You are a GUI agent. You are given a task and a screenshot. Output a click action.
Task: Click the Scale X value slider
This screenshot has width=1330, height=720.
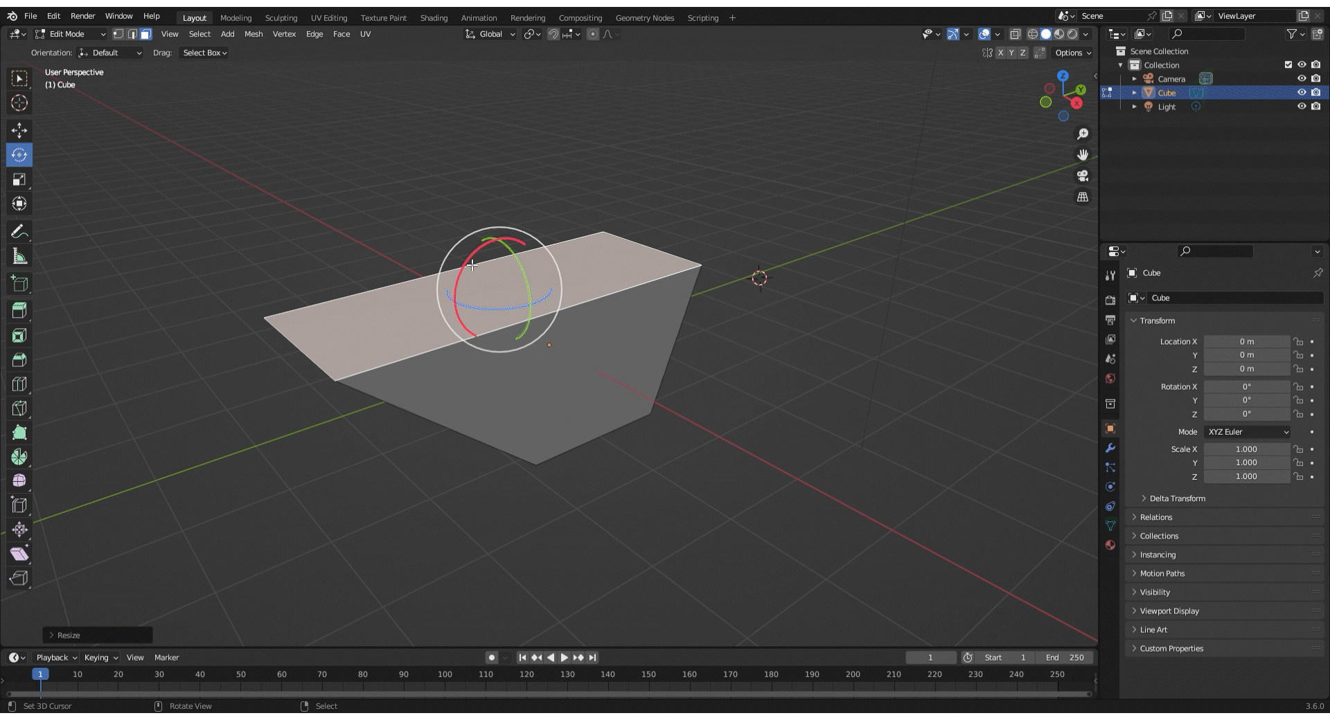tap(1246, 449)
